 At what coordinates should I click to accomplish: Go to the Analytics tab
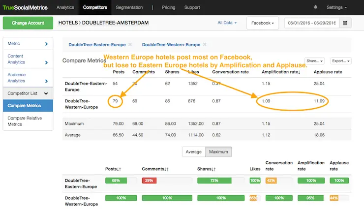coord(65,8)
